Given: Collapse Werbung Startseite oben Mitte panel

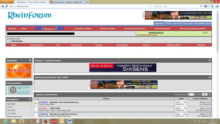Looking at the screenshot, I should coord(210,77).
